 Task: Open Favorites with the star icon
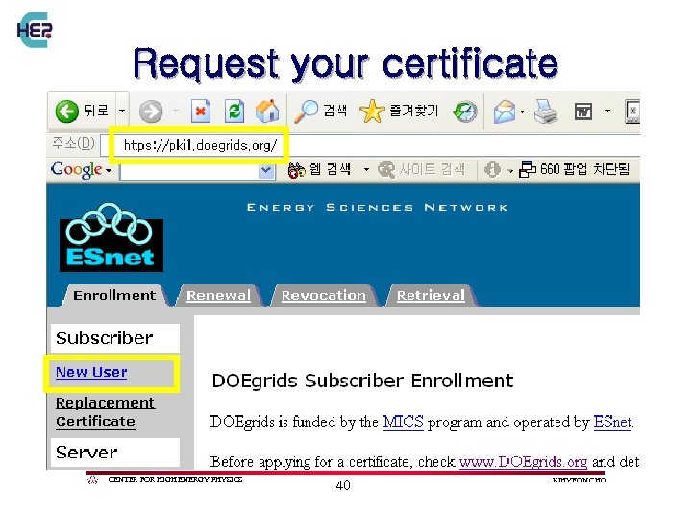pos(399,111)
